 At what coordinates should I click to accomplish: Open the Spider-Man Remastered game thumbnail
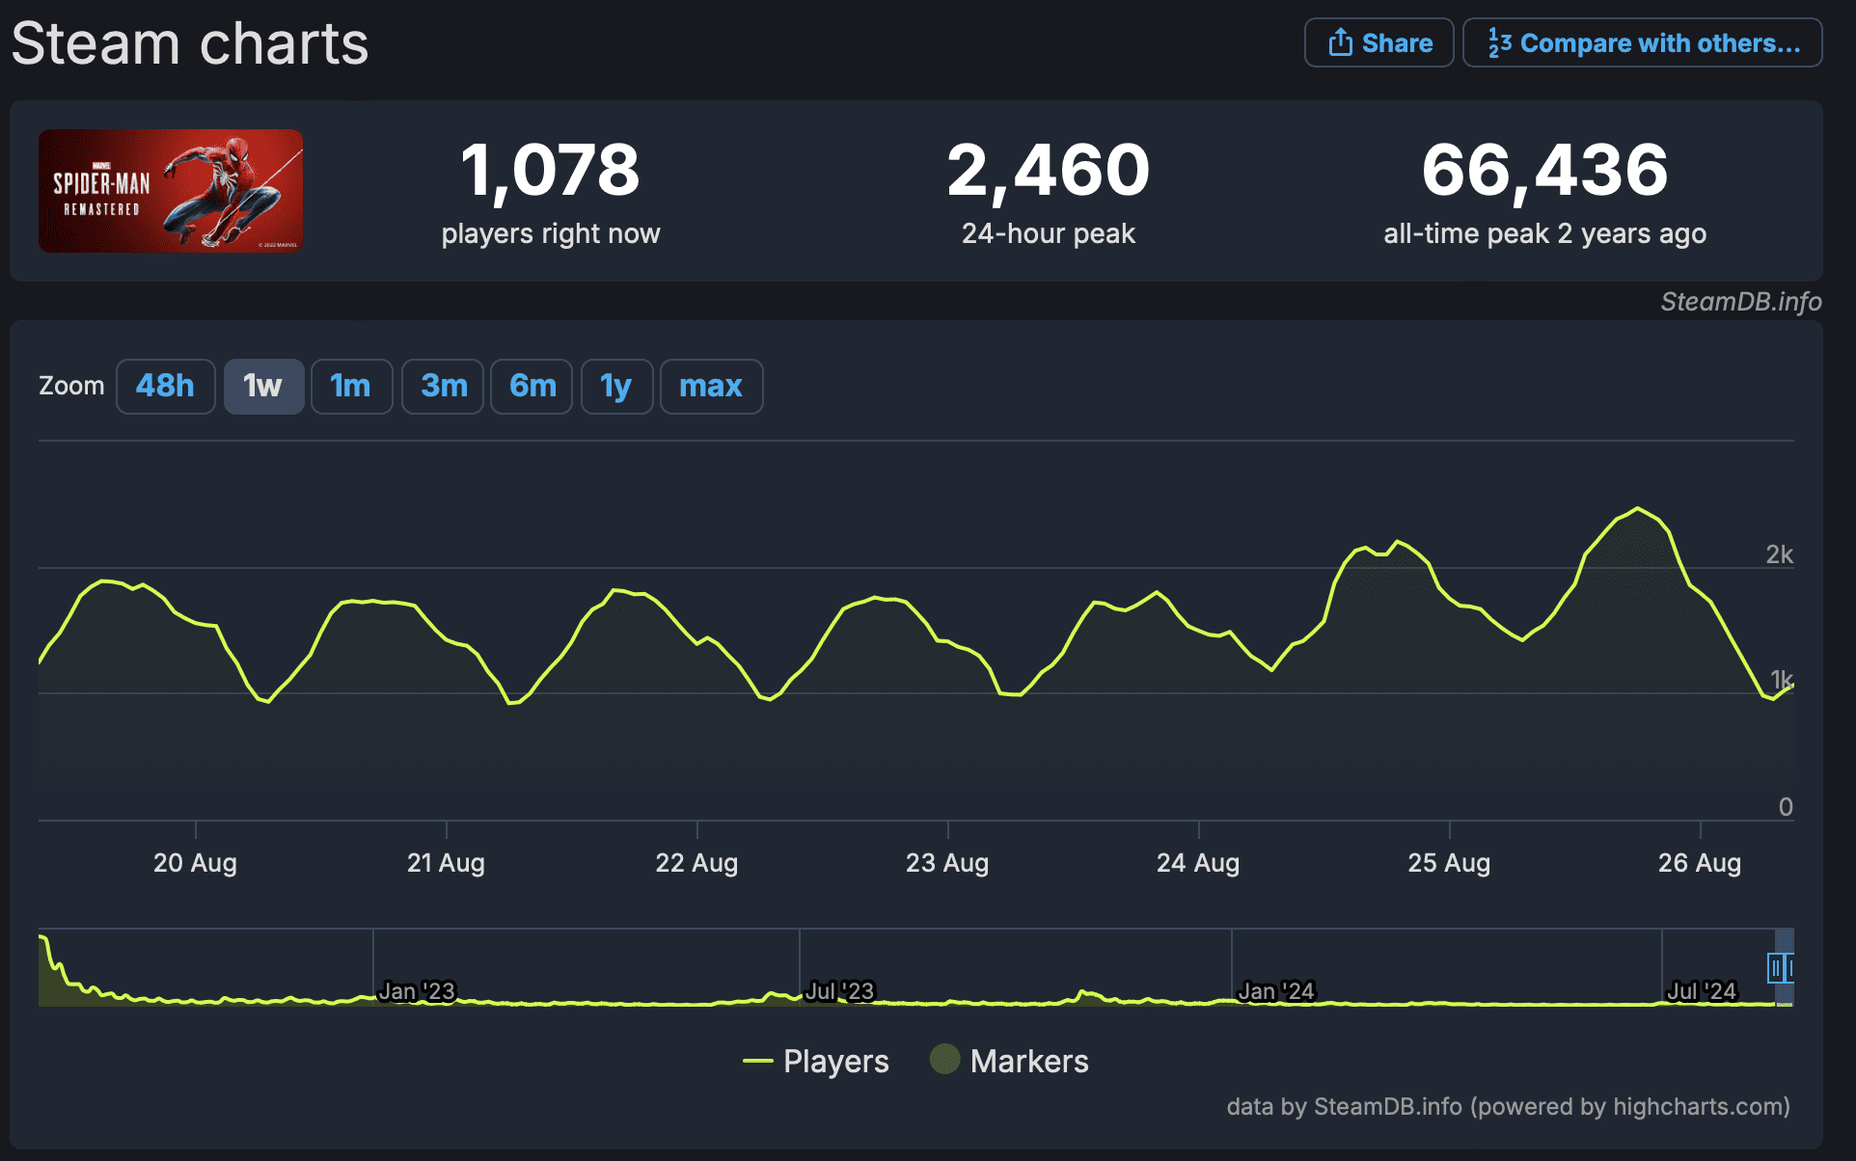tap(171, 191)
